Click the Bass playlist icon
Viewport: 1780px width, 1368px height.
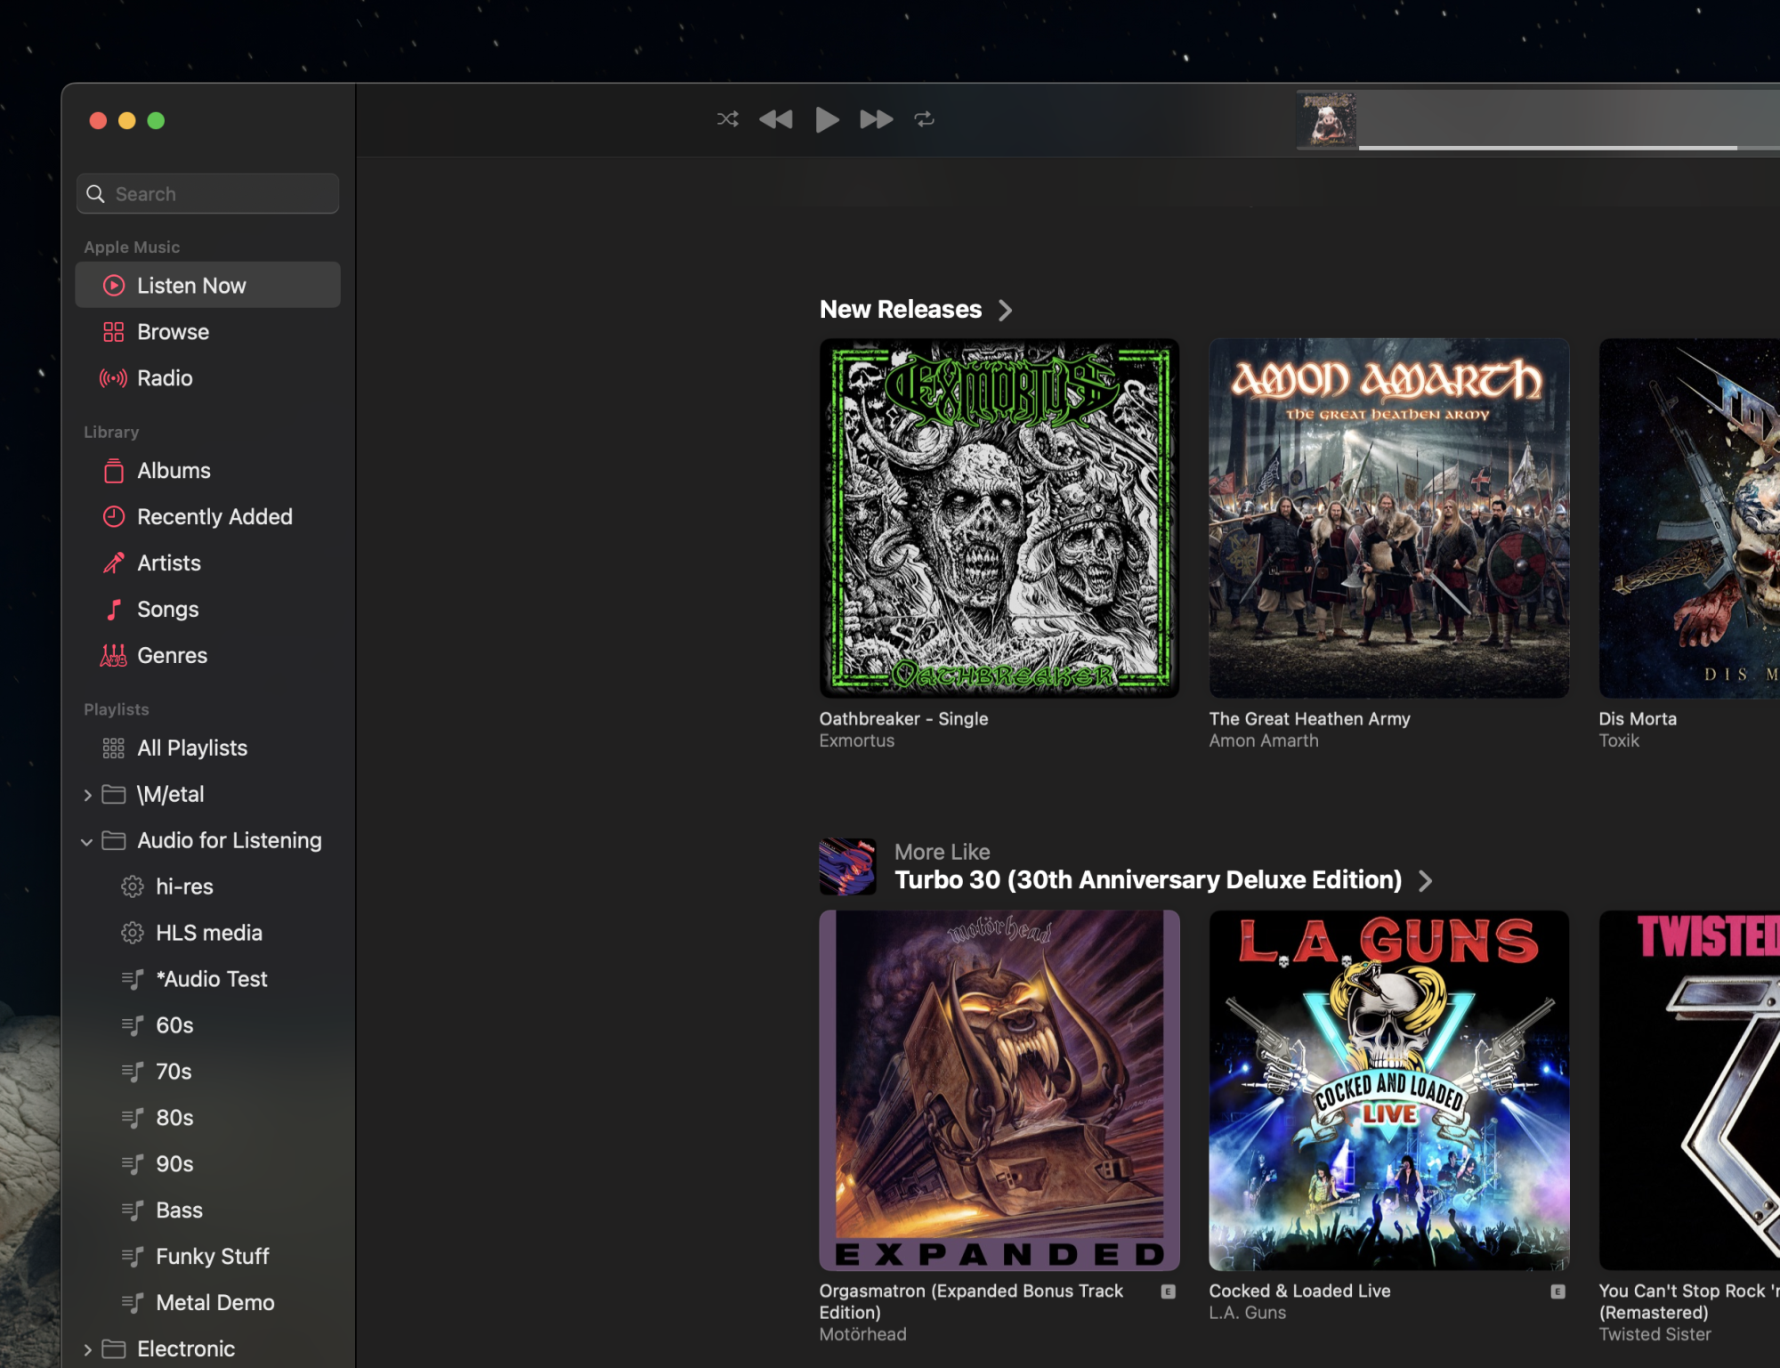(133, 1210)
